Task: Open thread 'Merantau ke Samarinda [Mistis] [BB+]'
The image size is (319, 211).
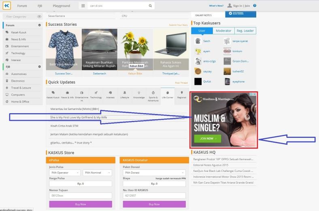Action: point(74,109)
